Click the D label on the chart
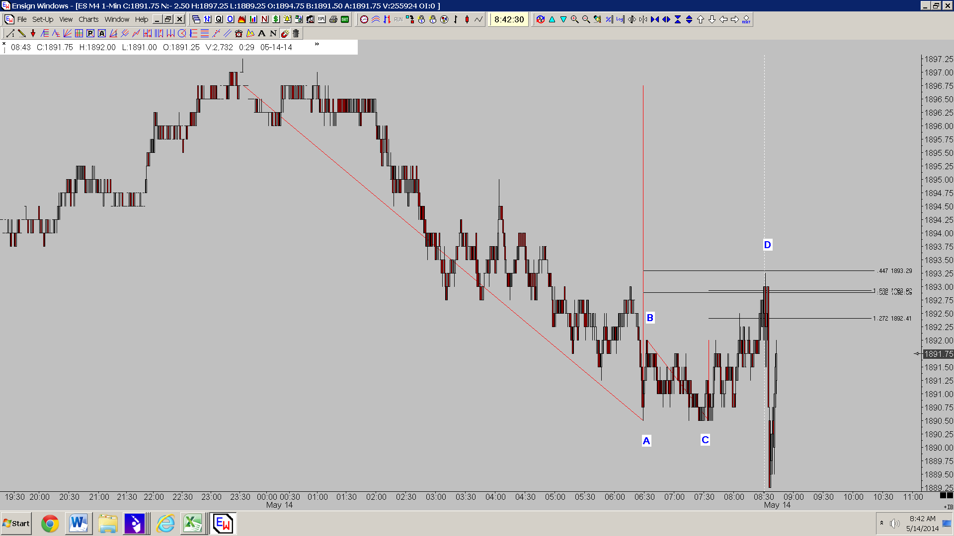The image size is (954, 536). coord(768,245)
